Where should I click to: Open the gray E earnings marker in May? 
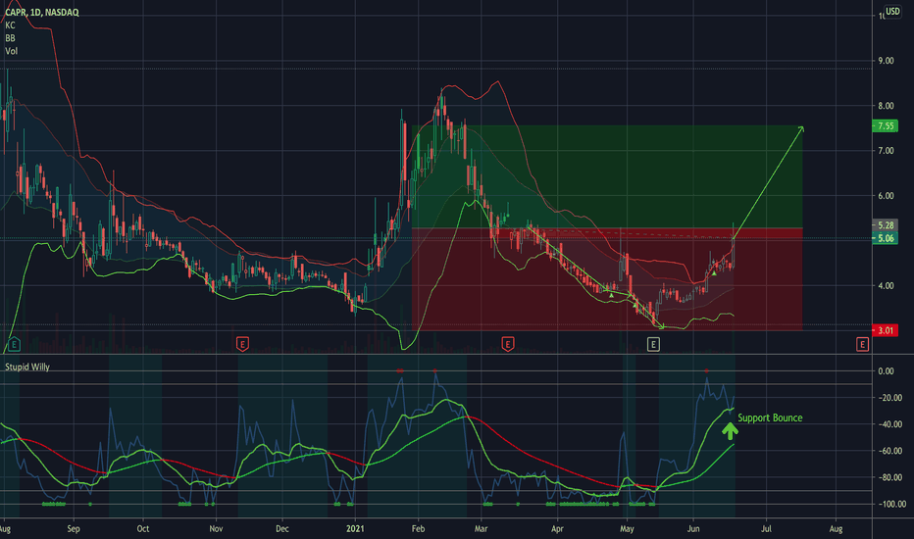(653, 344)
